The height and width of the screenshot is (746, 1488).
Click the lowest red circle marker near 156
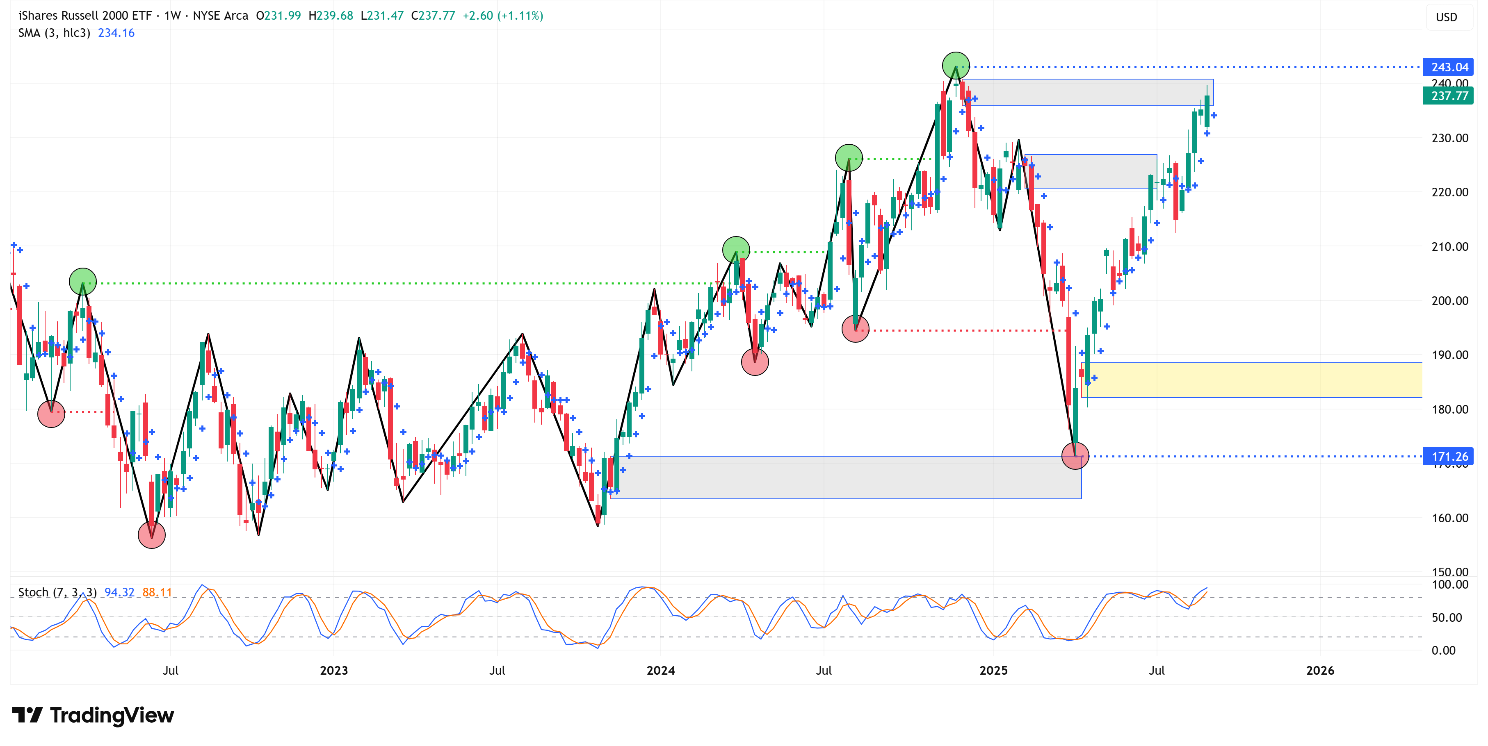151,534
